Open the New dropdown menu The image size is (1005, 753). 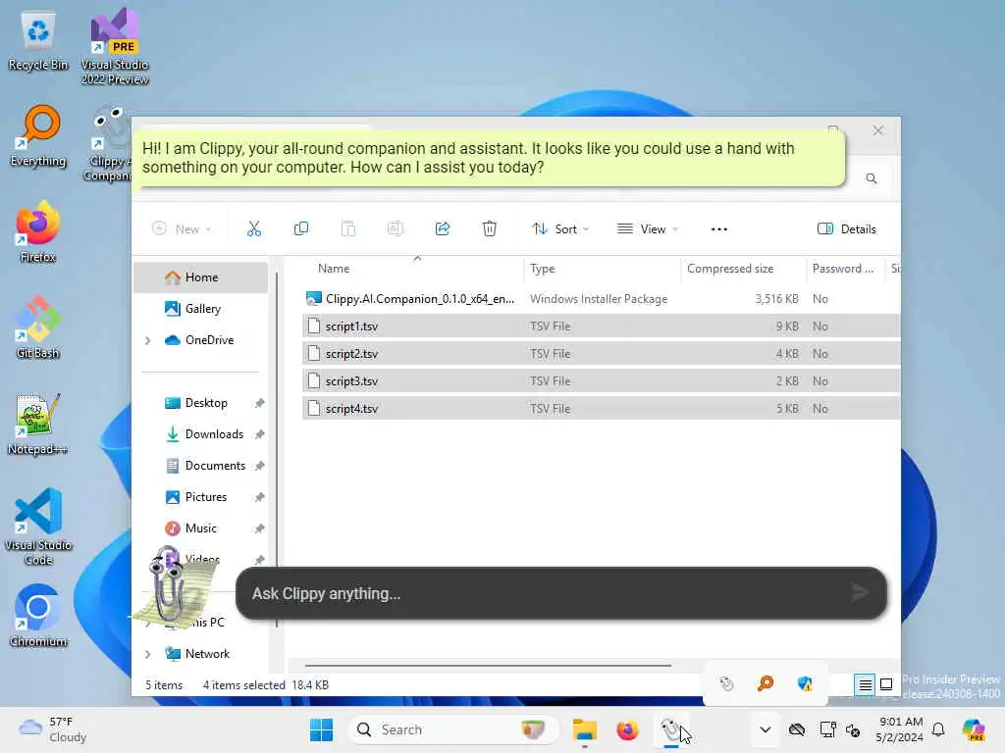click(182, 228)
